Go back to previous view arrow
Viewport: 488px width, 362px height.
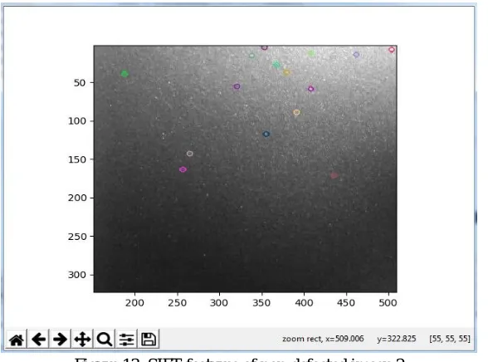click(38, 339)
